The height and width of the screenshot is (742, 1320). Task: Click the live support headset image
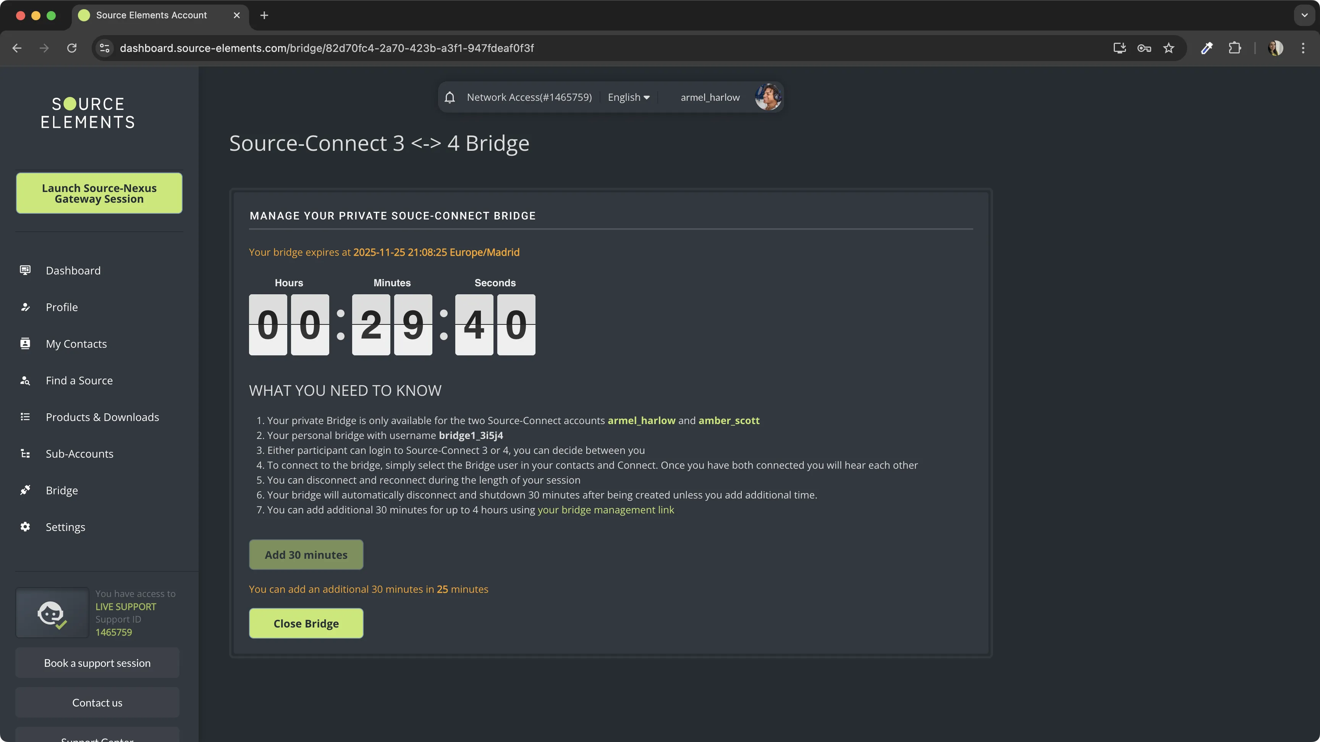click(52, 613)
